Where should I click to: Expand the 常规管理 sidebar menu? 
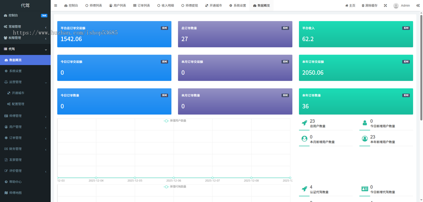coord(25,27)
